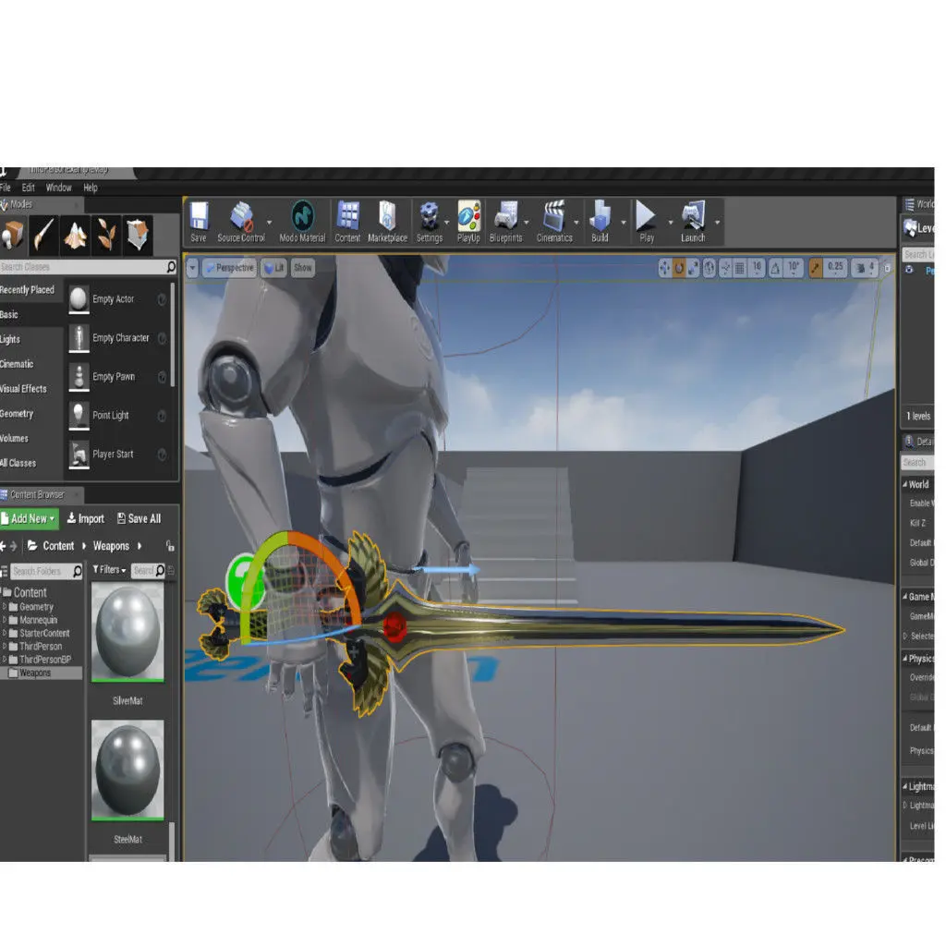Screen dimensions: 946x946
Task: Click help icon next to Empty Actor
Action: [x=162, y=299]
